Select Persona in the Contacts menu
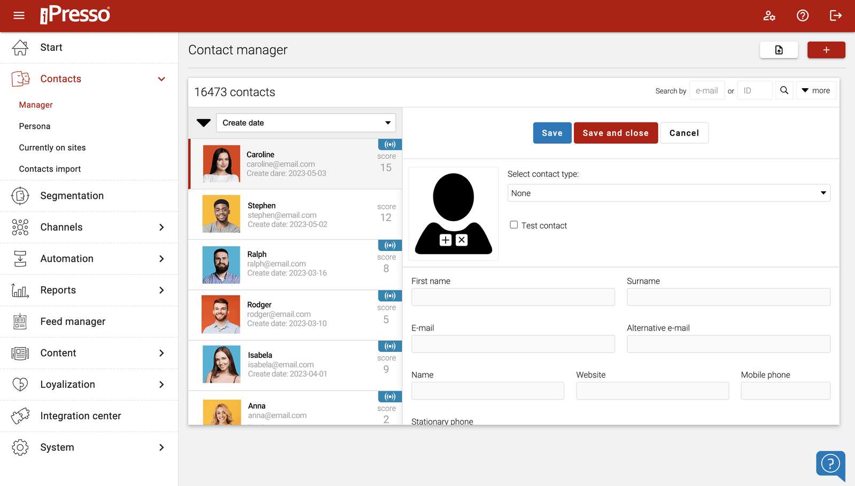Screen dimensions: 855x486 click(x=34, y=126)
